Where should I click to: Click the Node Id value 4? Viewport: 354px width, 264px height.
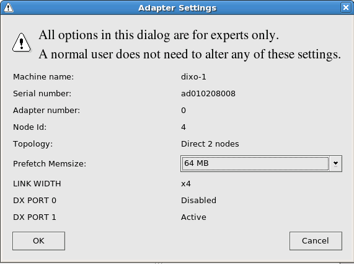184,127
